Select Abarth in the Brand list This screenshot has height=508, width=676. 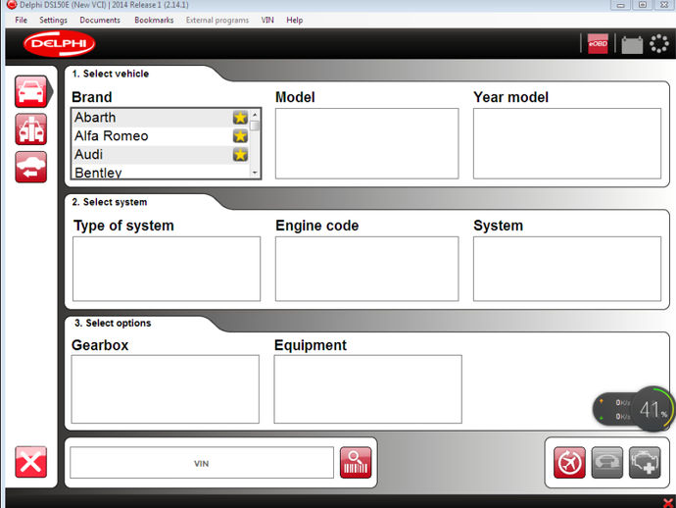(x=161, y=118)
